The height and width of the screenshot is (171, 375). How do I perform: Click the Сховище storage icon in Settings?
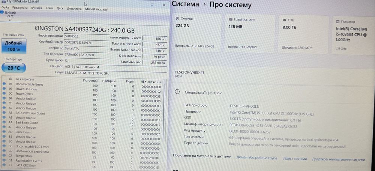pos(177,18)
